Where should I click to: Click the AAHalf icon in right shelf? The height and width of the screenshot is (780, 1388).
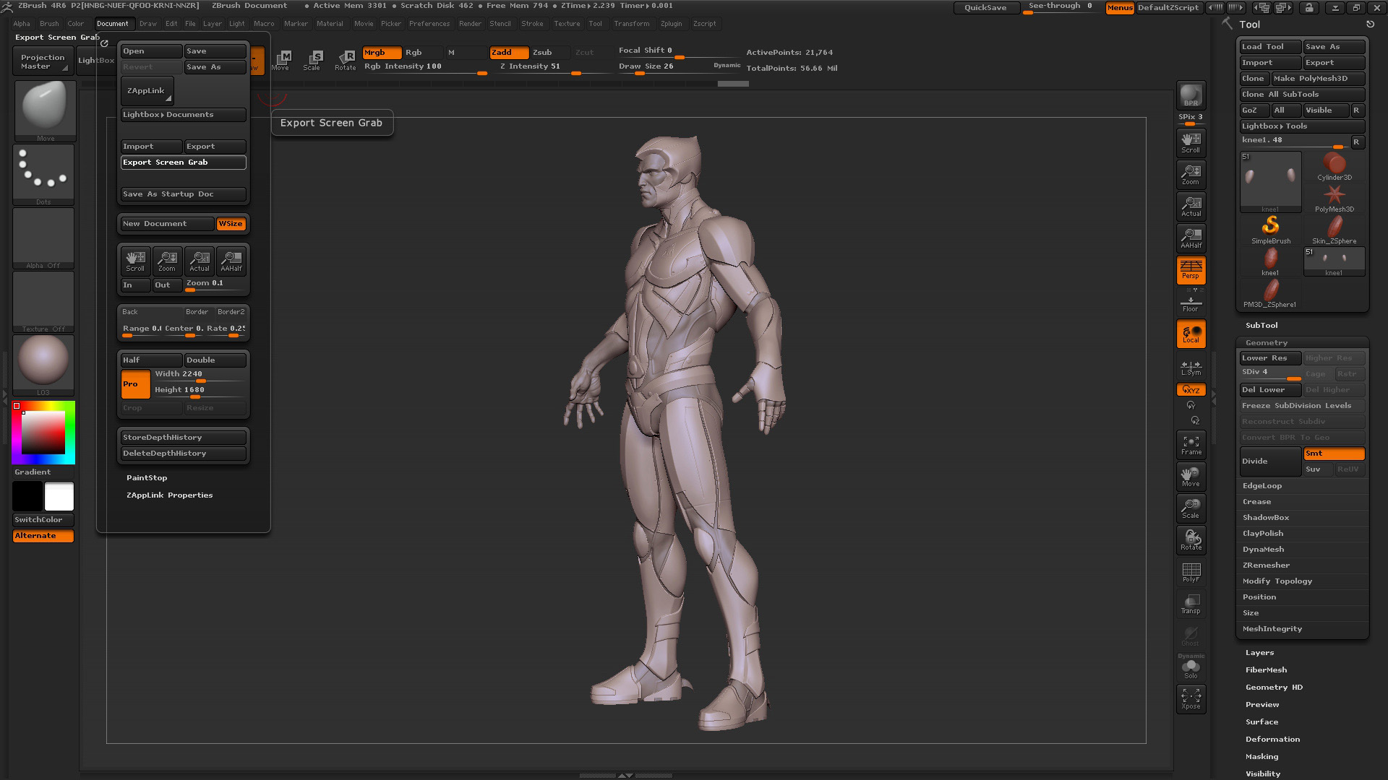(x=1191, y=238)
